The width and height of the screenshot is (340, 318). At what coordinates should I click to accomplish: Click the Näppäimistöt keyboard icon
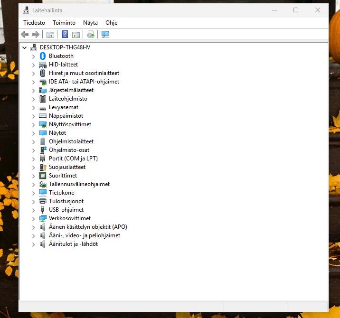click(43, 116)
